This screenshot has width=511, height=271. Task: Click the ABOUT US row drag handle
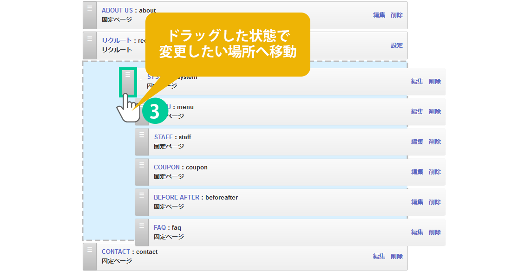coord(90,15)
